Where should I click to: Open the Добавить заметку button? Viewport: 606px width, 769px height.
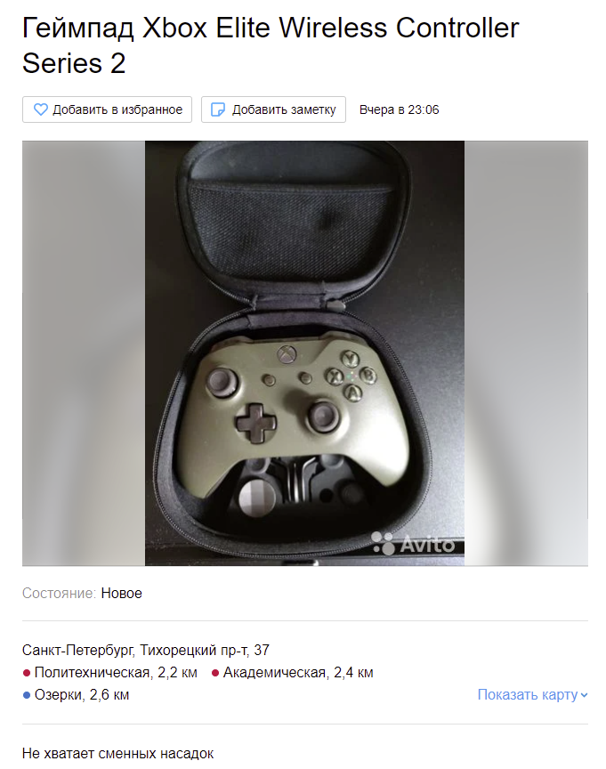(x=273, y=109)
